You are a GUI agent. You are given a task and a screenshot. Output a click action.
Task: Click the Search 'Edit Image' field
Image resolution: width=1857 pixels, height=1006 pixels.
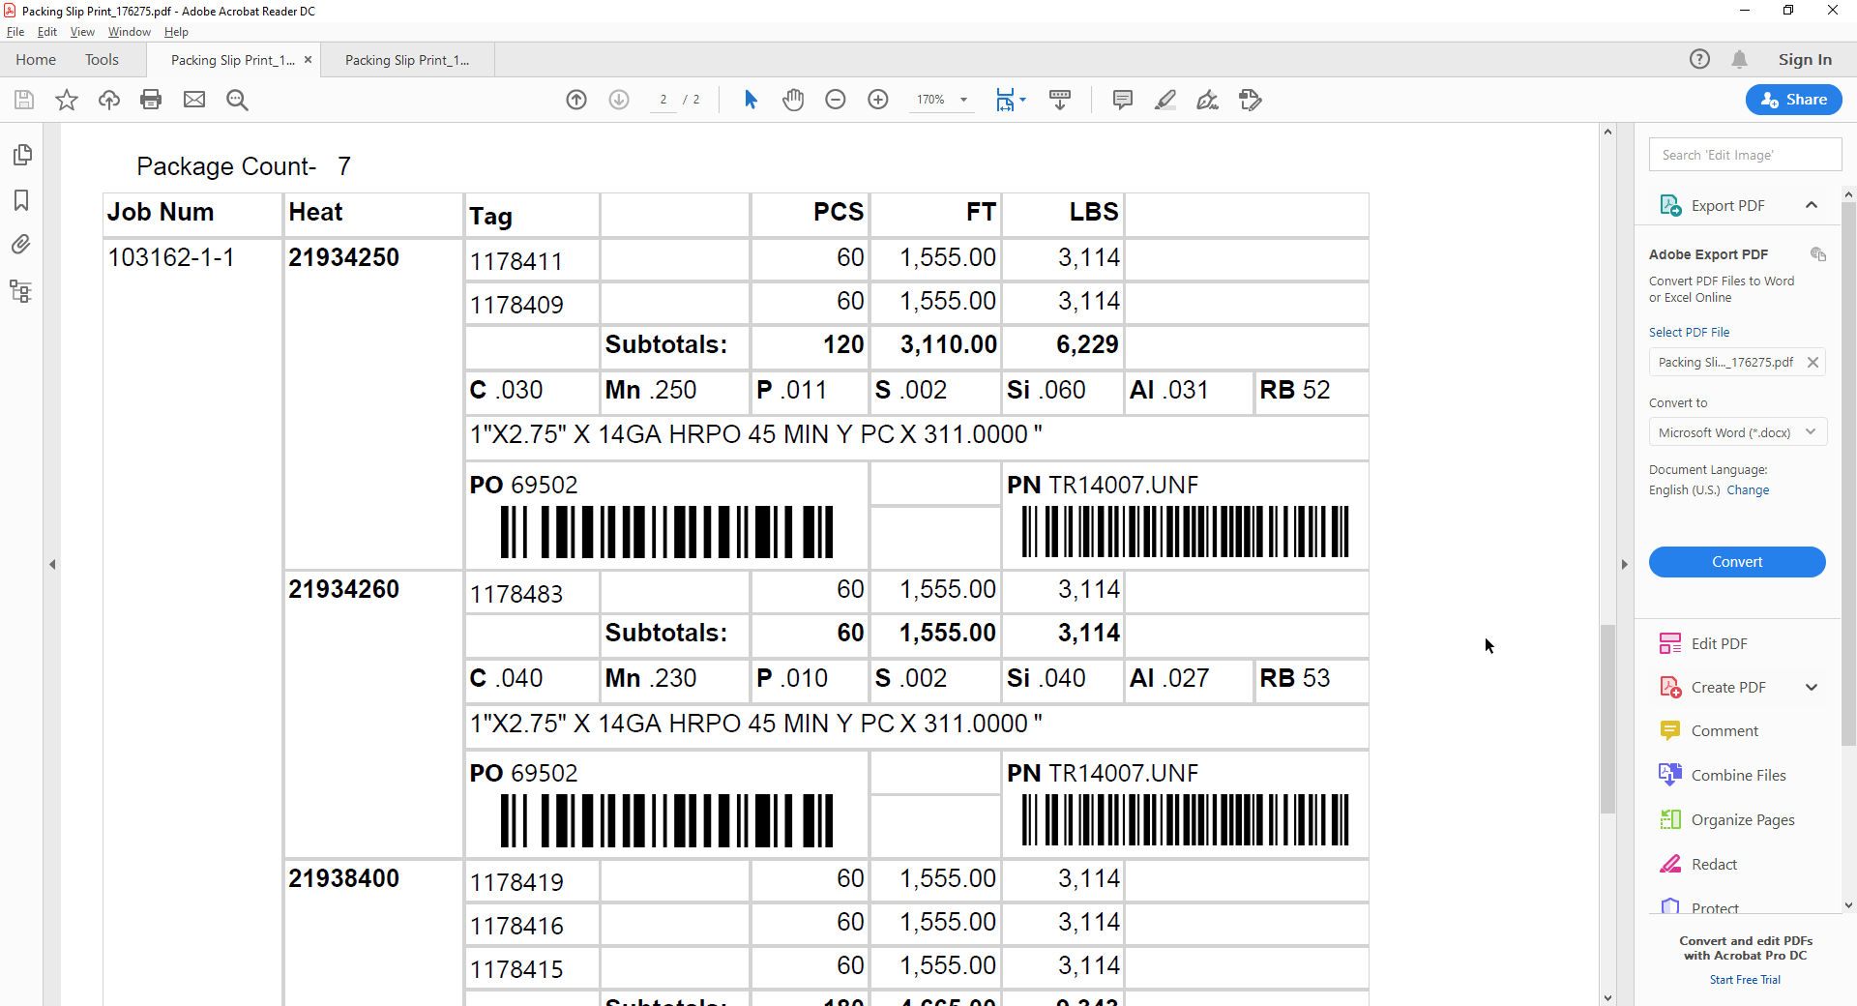pos(1745,155)
